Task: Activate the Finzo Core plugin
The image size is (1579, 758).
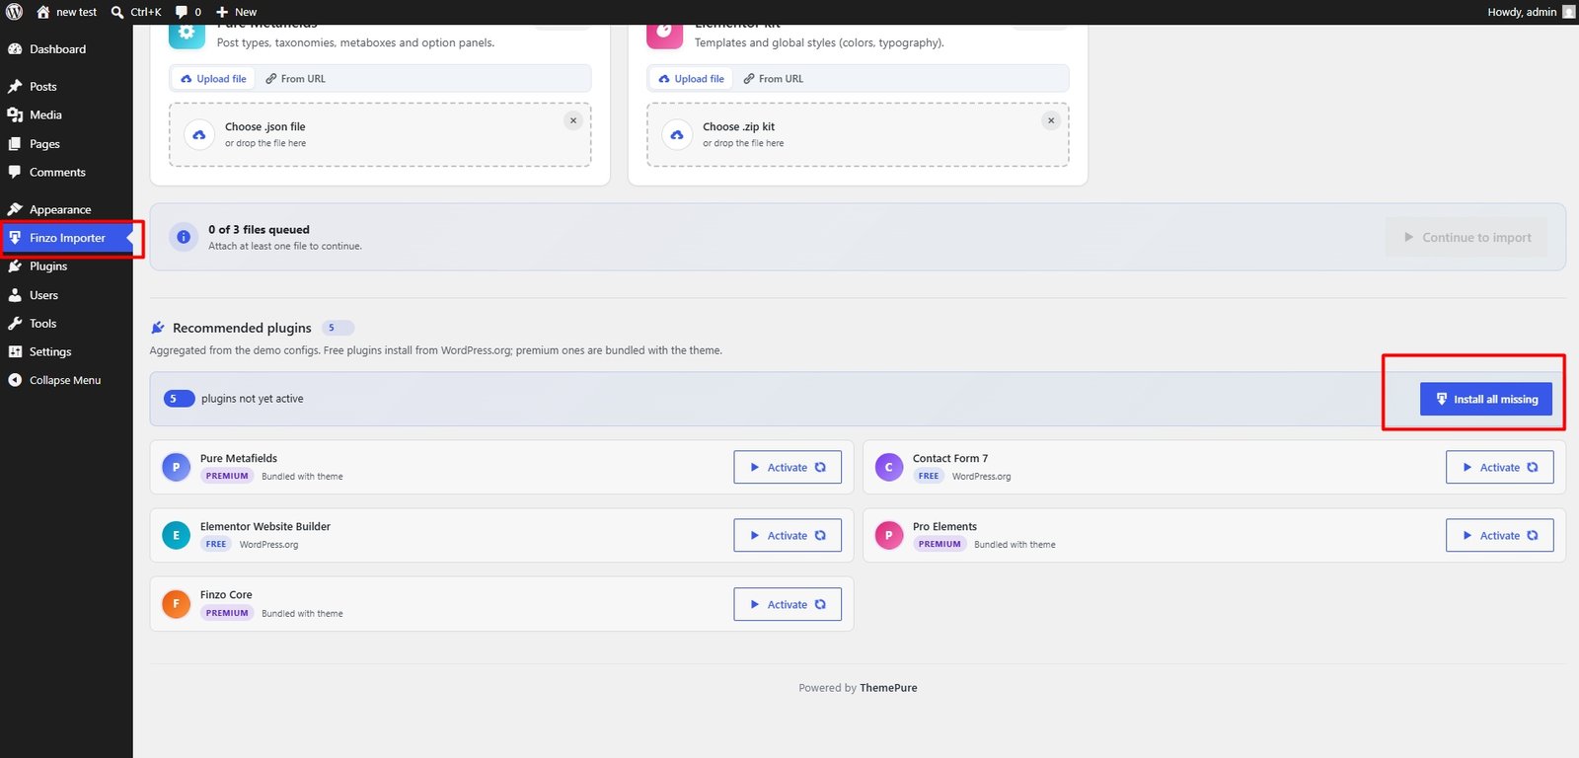Action: coord(788,605)
